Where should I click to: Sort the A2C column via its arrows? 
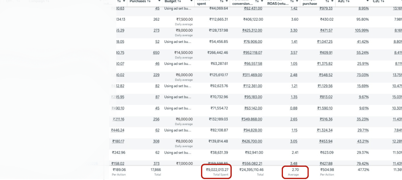click(348, 1)
